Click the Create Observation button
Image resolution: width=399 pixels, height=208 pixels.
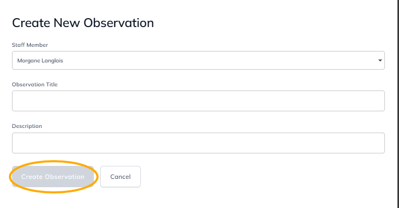pos(53,177)
